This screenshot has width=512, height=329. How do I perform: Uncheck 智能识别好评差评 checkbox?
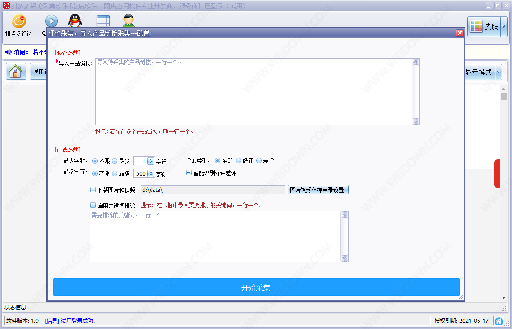click(189, 173)
